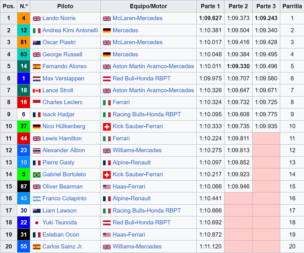This screenshot has width=304, height=253.
Task: Click the Thai flag next to Alexander Albon
Action: (37, 151)
